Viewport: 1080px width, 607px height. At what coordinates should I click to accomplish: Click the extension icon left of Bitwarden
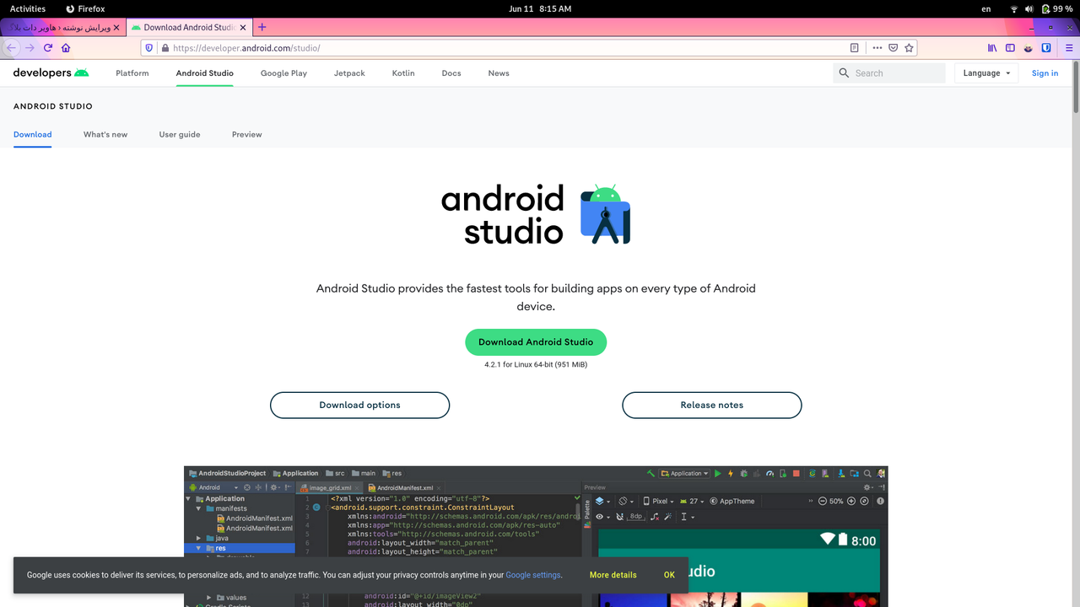point(1029,48)
